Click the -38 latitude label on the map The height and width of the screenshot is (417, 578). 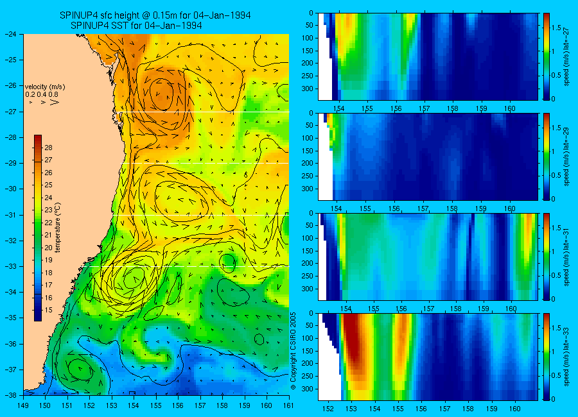[10, 395]
